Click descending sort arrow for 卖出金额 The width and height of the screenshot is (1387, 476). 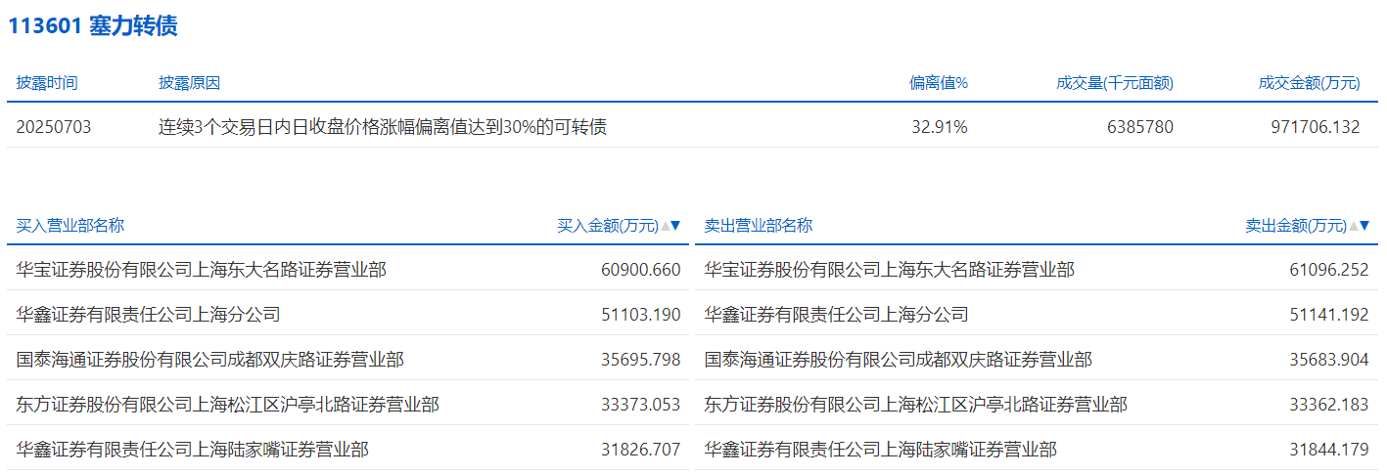click(1364, 226)
